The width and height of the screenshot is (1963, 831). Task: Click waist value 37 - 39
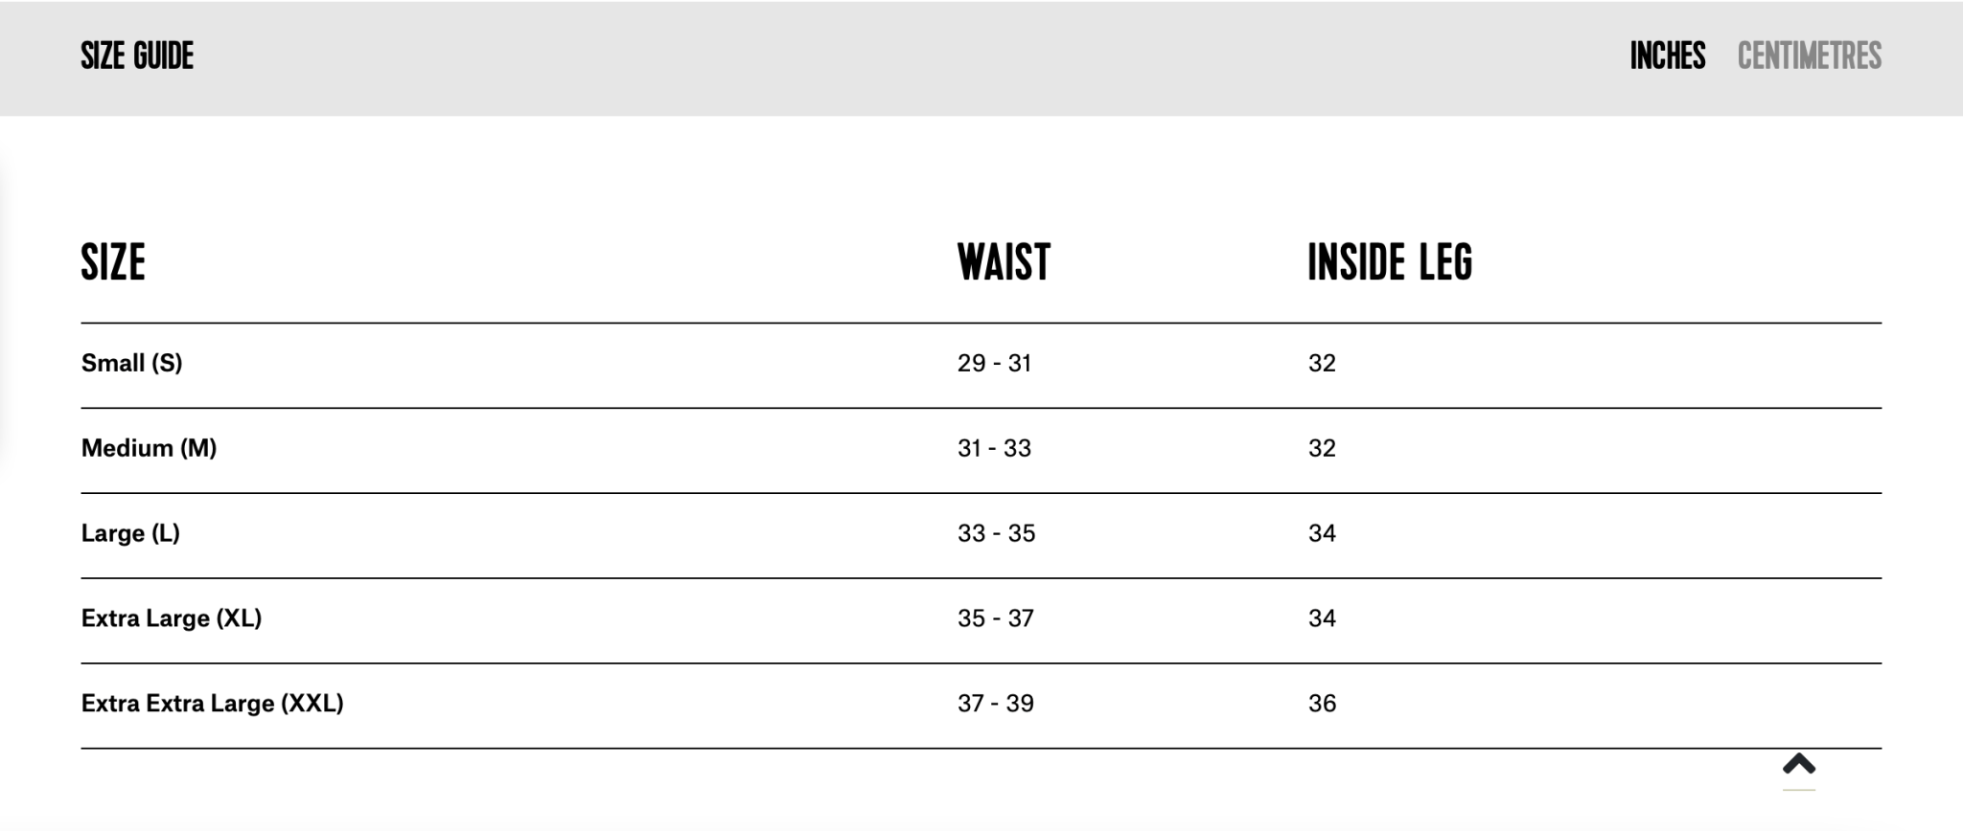click(x=995, y=704)
